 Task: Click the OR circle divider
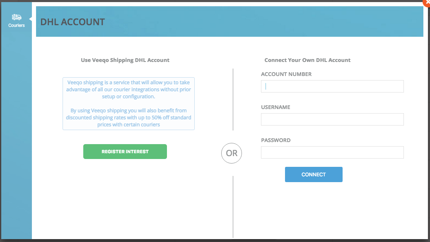coord(232,153)
